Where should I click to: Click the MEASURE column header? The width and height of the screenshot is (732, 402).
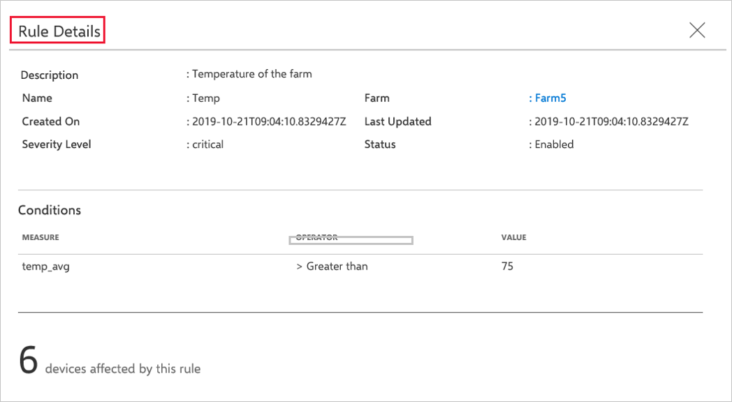(x=41, y=237)
